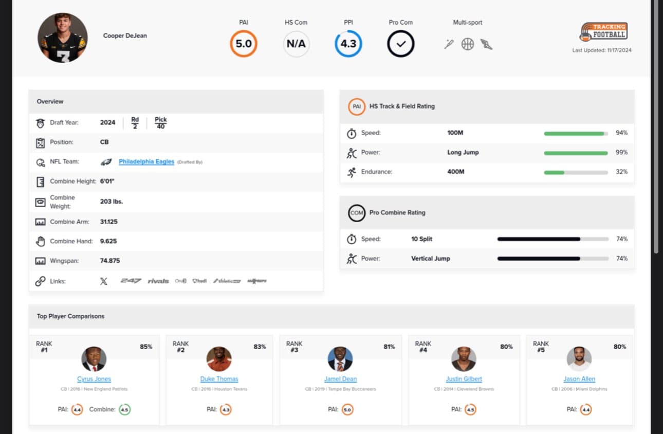Viewport: 663px width, 434px height.
Task: Click the 400M endurance 32% progress bar
Action: tap(576, 172)
